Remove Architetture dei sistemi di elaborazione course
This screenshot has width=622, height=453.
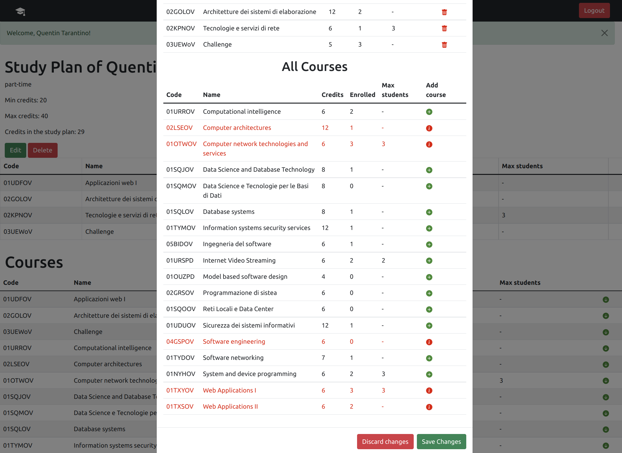444,12
